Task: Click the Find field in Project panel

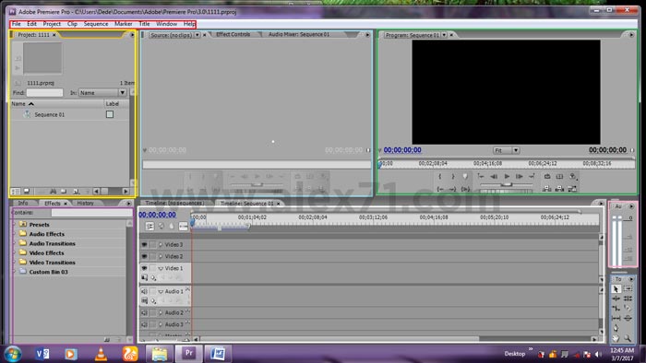Action: click(44, 93)
